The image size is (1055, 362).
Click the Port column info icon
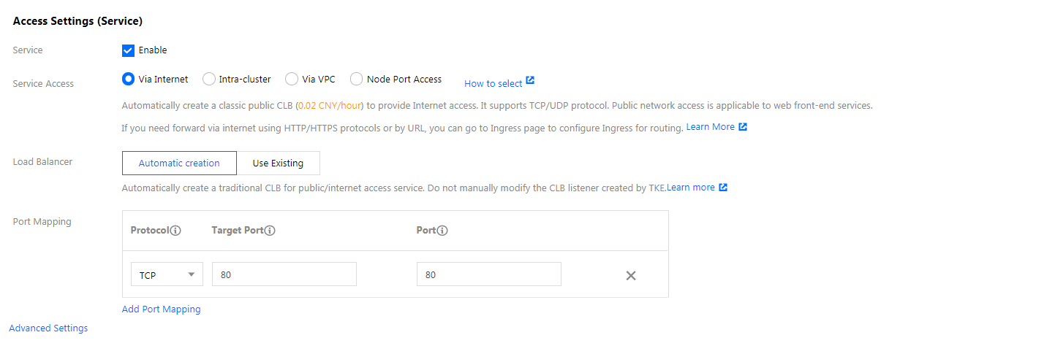(x=442, y=231)
